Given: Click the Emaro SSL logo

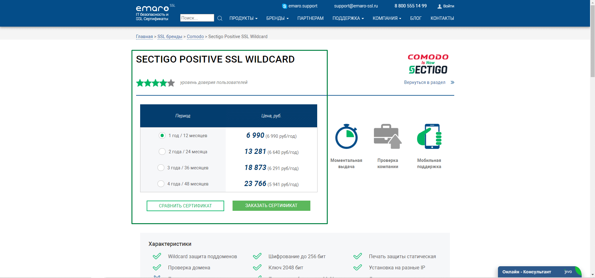Looking at the screenshot, I should [x=155, y=13].
